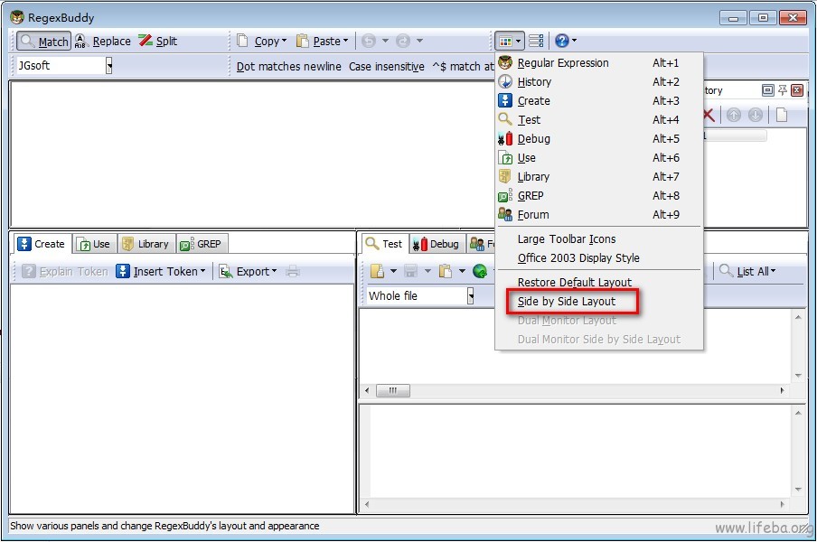Open the Paste dropdown menu
Screen dimensions: 817x542
pos(322,42)
